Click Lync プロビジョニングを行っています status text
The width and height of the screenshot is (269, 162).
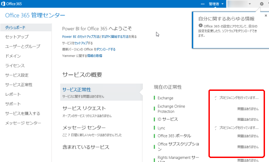[239, 128]
